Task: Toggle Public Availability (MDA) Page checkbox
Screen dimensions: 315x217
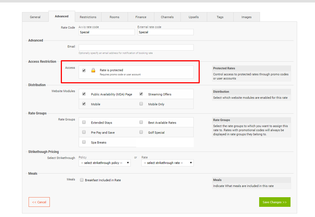Action: 84,94
